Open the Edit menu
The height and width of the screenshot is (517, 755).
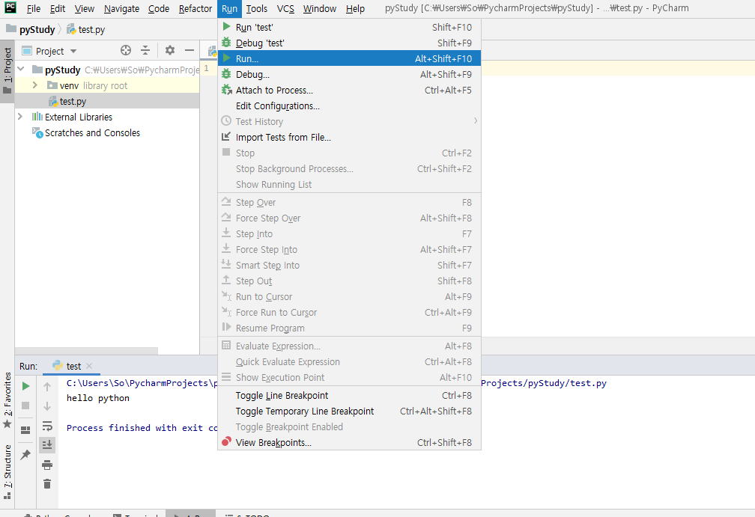tap(57, 9)
